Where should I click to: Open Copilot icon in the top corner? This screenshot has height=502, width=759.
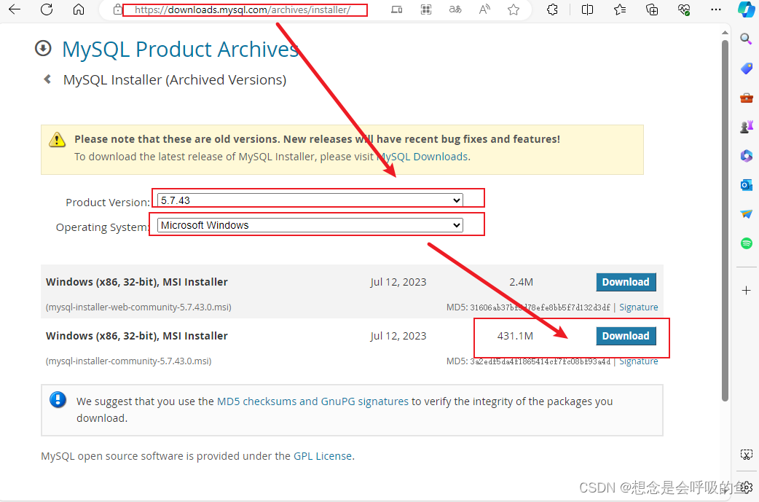pos(746,9)
